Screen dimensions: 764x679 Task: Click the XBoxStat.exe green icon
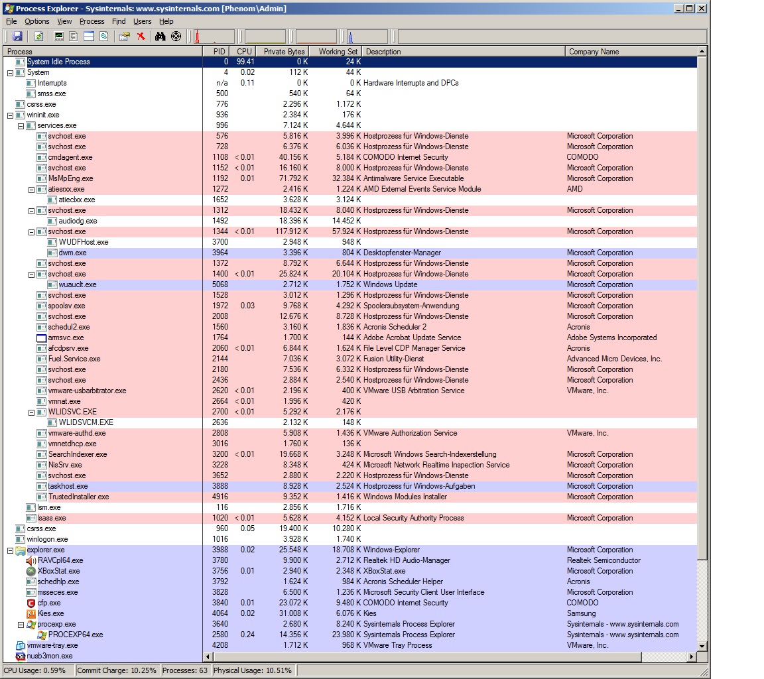pos(31,572)
